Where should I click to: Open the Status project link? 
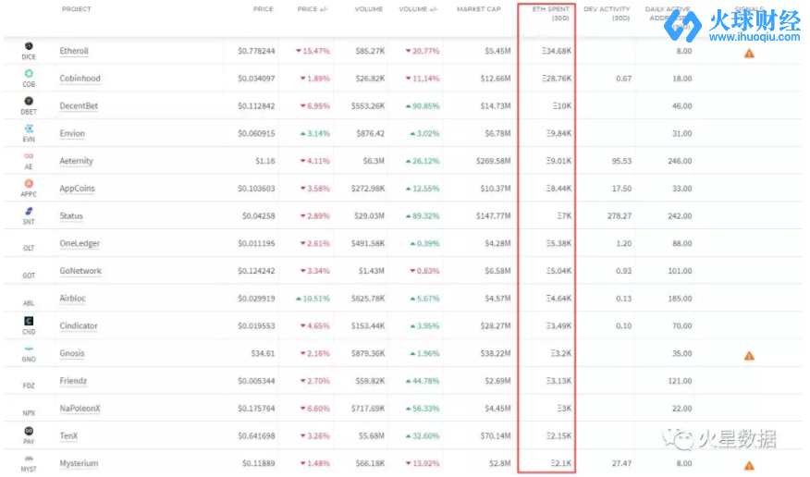click(71, 215)
